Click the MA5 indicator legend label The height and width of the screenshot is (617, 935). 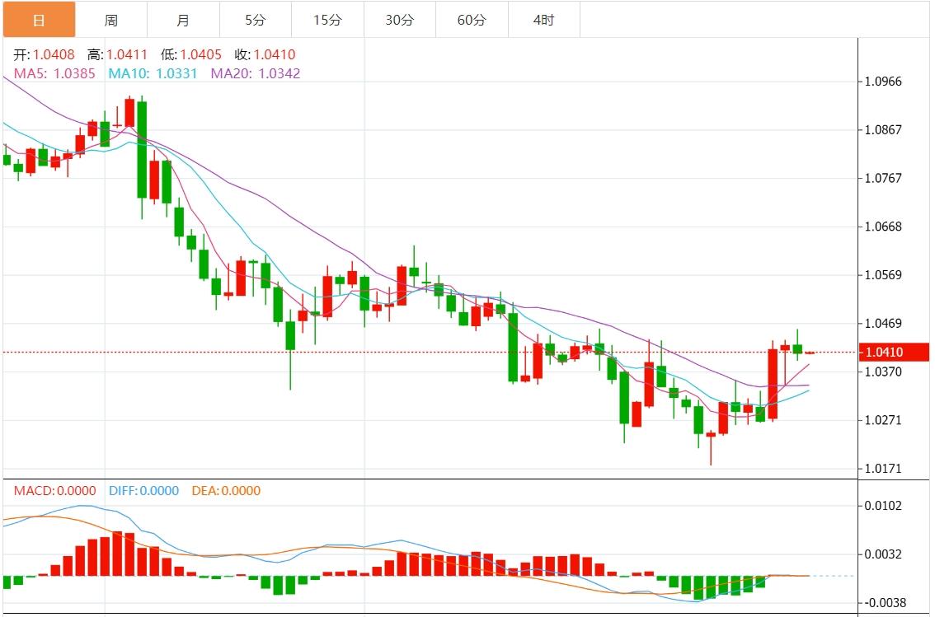pyautogui.click(x=54, y=73)
